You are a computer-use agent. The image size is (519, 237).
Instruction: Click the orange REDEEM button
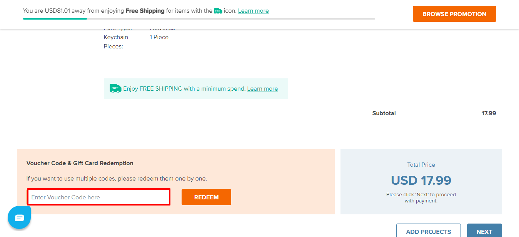click(206, 197)
